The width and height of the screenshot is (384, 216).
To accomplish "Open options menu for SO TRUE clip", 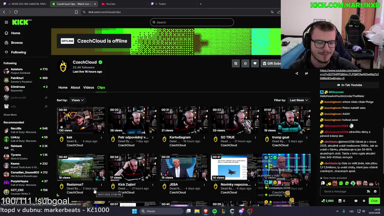I will coord(255,138).
